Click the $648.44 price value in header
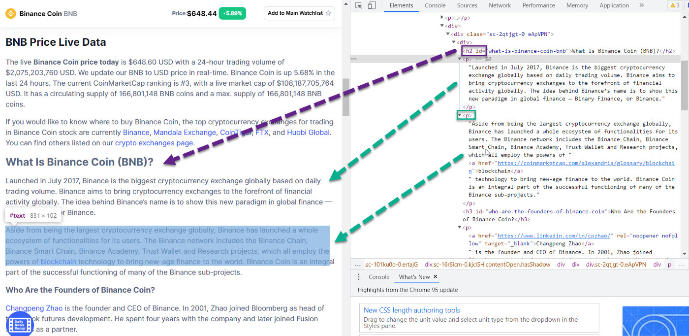The image size is (689, 336). (202, 13)
